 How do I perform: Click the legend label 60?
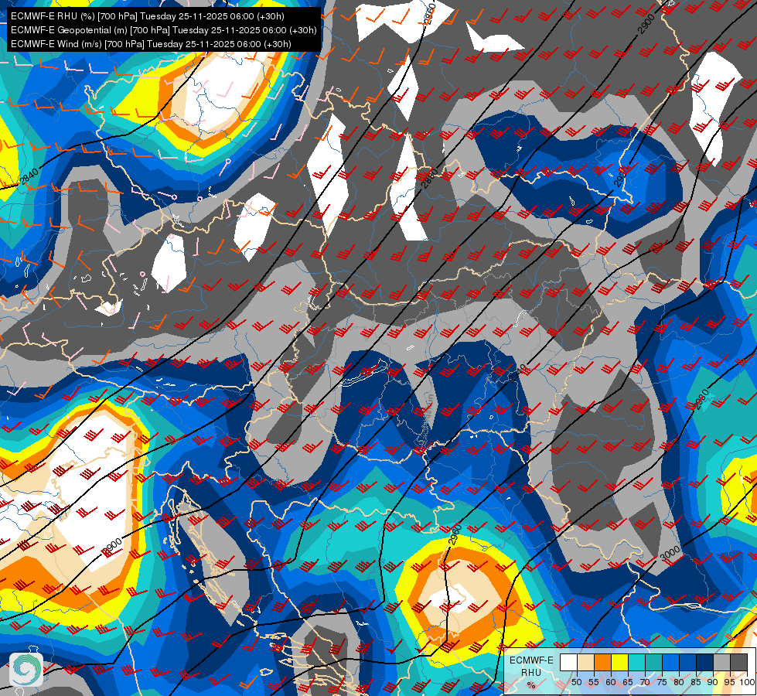pyautogui.click(x=611, y=682)
